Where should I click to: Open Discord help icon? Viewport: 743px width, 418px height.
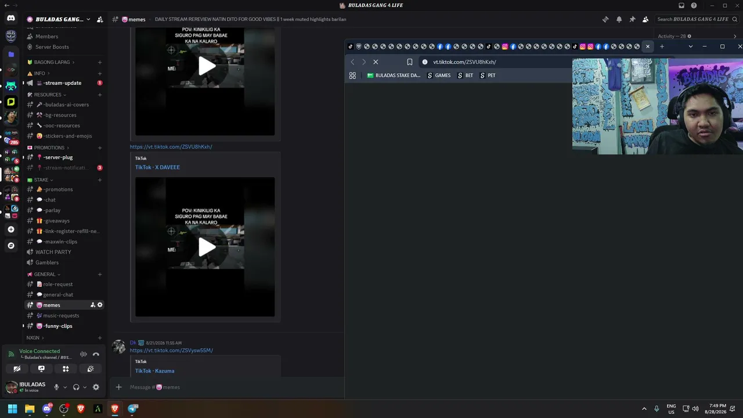pos(694,5)
